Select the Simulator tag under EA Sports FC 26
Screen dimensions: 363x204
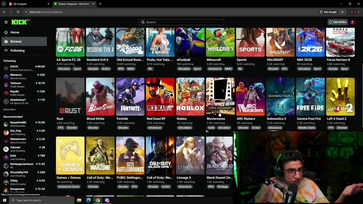pos(64,69)
